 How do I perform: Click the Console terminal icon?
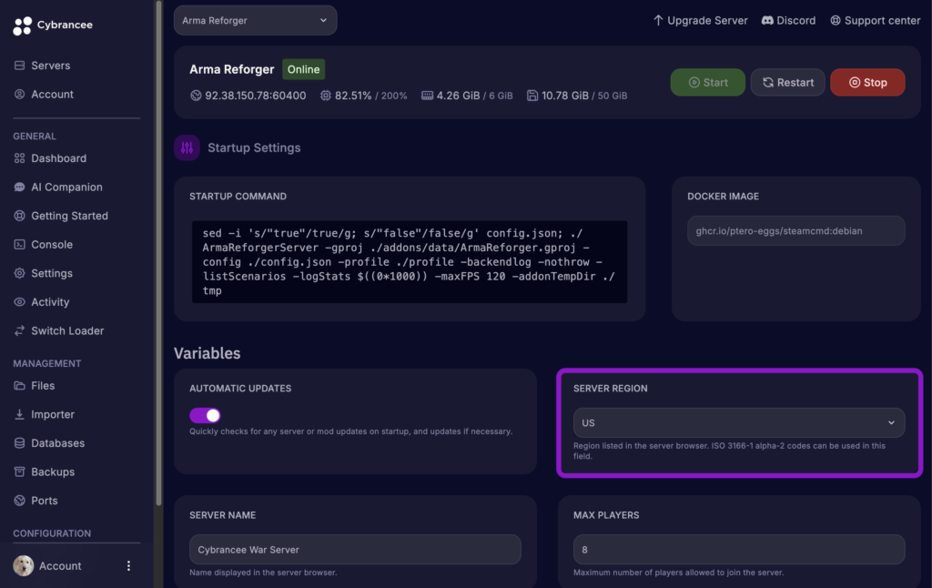(20, 244)
